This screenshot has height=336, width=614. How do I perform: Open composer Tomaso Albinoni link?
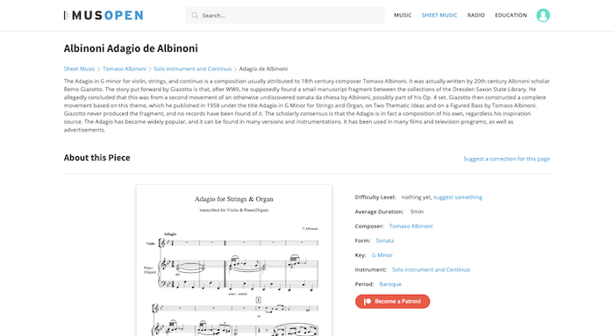411,226
